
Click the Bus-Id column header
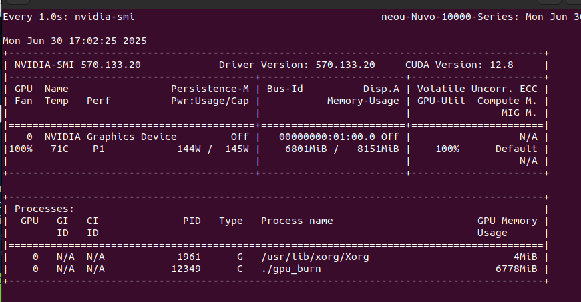point(284,89)
